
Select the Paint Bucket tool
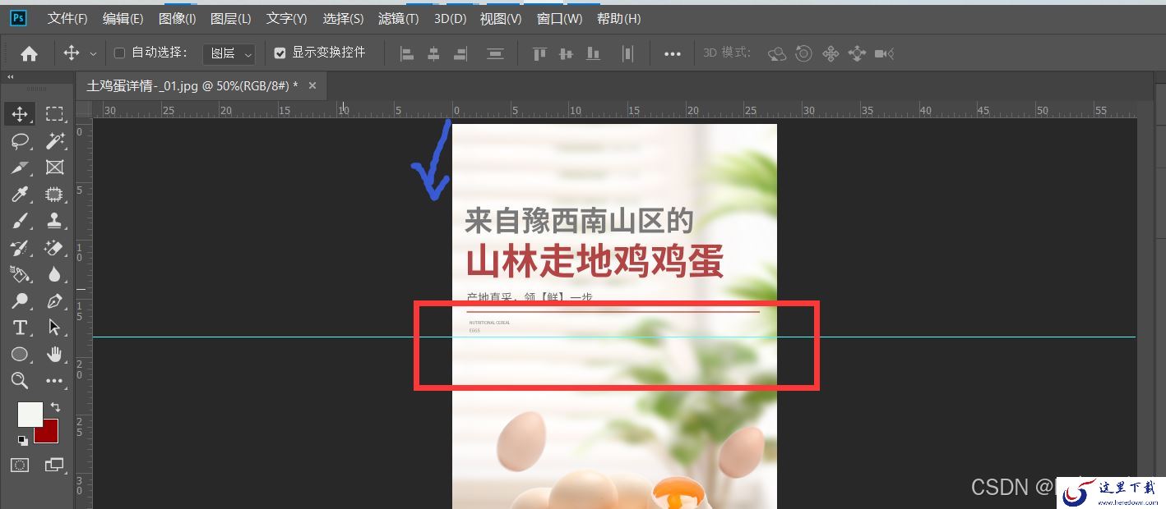[20, 274]
